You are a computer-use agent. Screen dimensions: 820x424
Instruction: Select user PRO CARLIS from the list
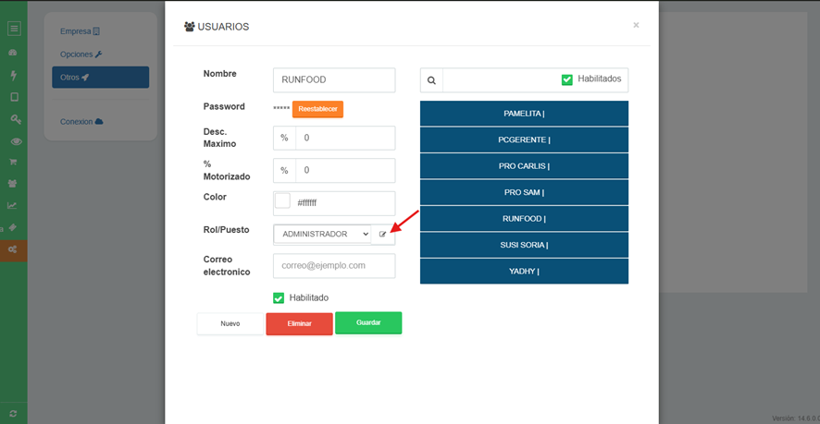click(524, 166)
